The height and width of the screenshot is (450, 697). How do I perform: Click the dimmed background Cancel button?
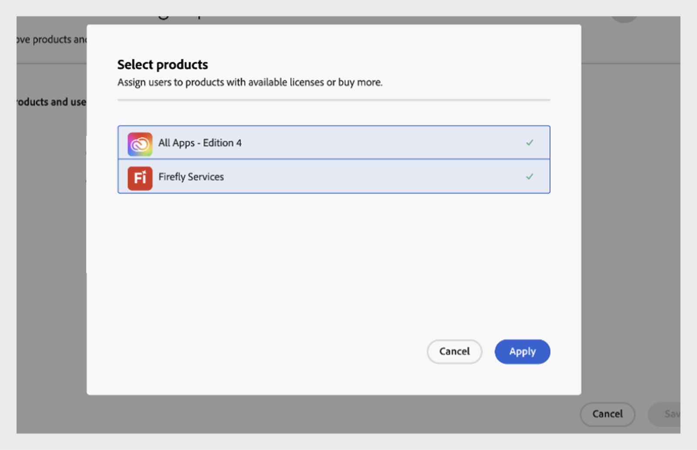[607, 414]
